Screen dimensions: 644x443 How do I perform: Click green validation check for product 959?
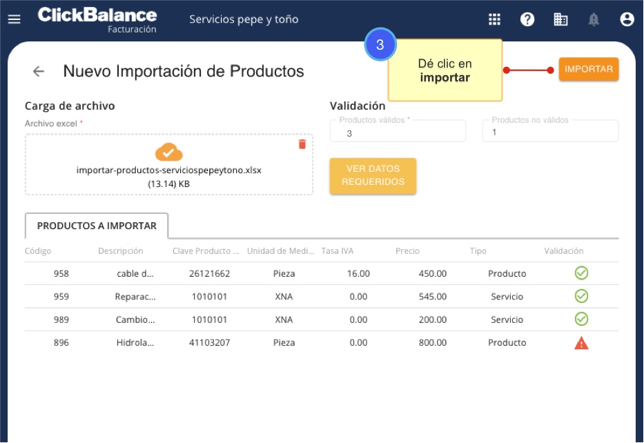(581, 296)
